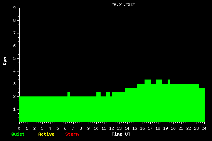Click the Time UT axis label

pyautogui.click(x=121, y=134)
